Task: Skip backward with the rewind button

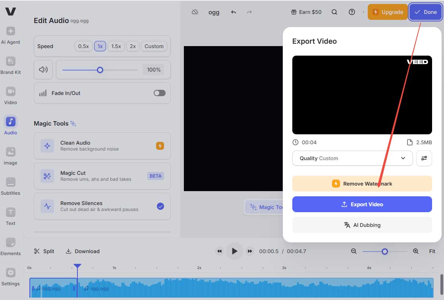Action: [x=219, y=251]
